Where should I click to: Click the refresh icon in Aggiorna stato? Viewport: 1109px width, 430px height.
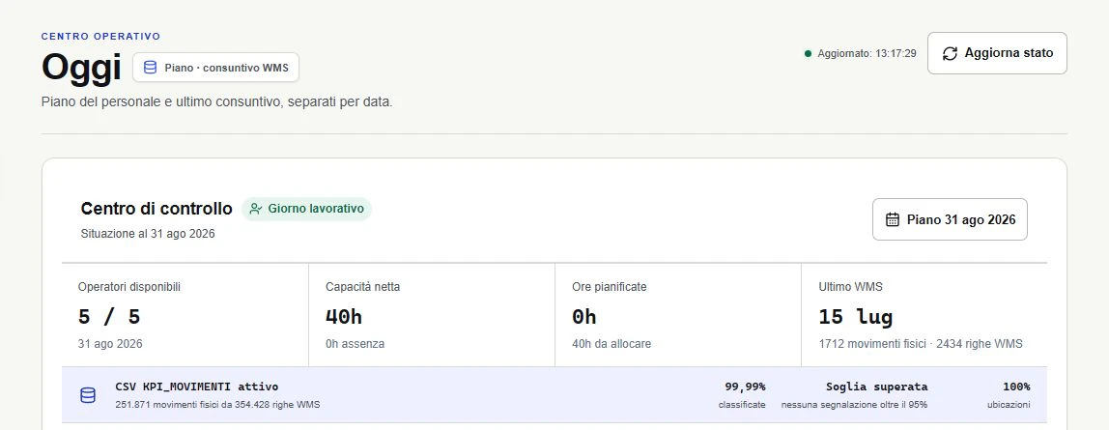pyautogui.click(x=950, y=53)
